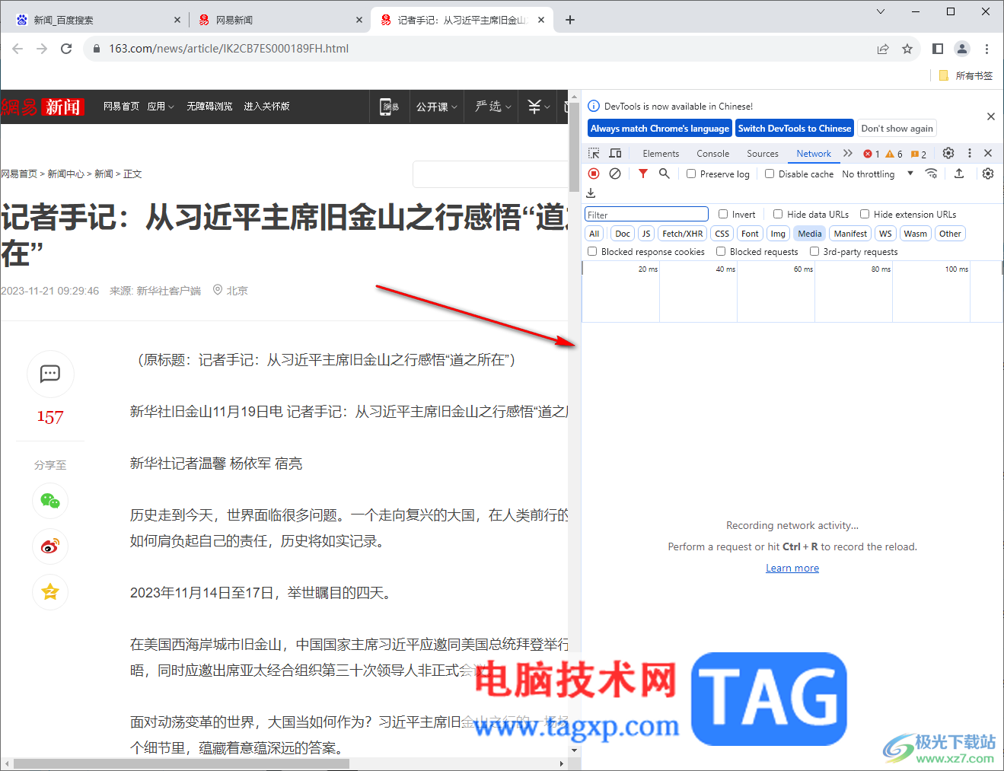Open the DevTools more options menu
Viewport: 1004px width, 771px height.
(969, 153)
